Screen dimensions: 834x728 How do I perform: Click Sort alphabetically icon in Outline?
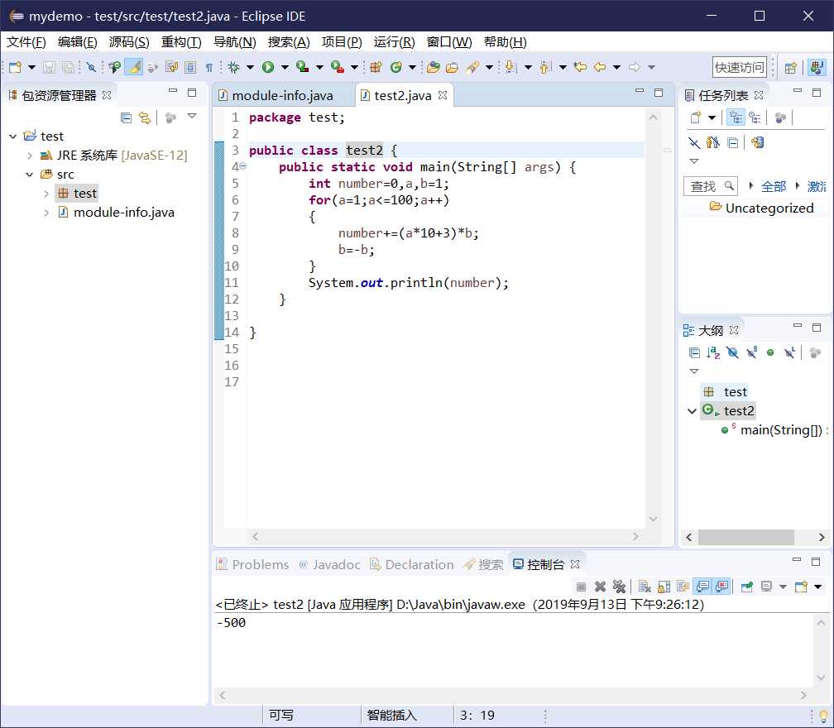(713, 352)
